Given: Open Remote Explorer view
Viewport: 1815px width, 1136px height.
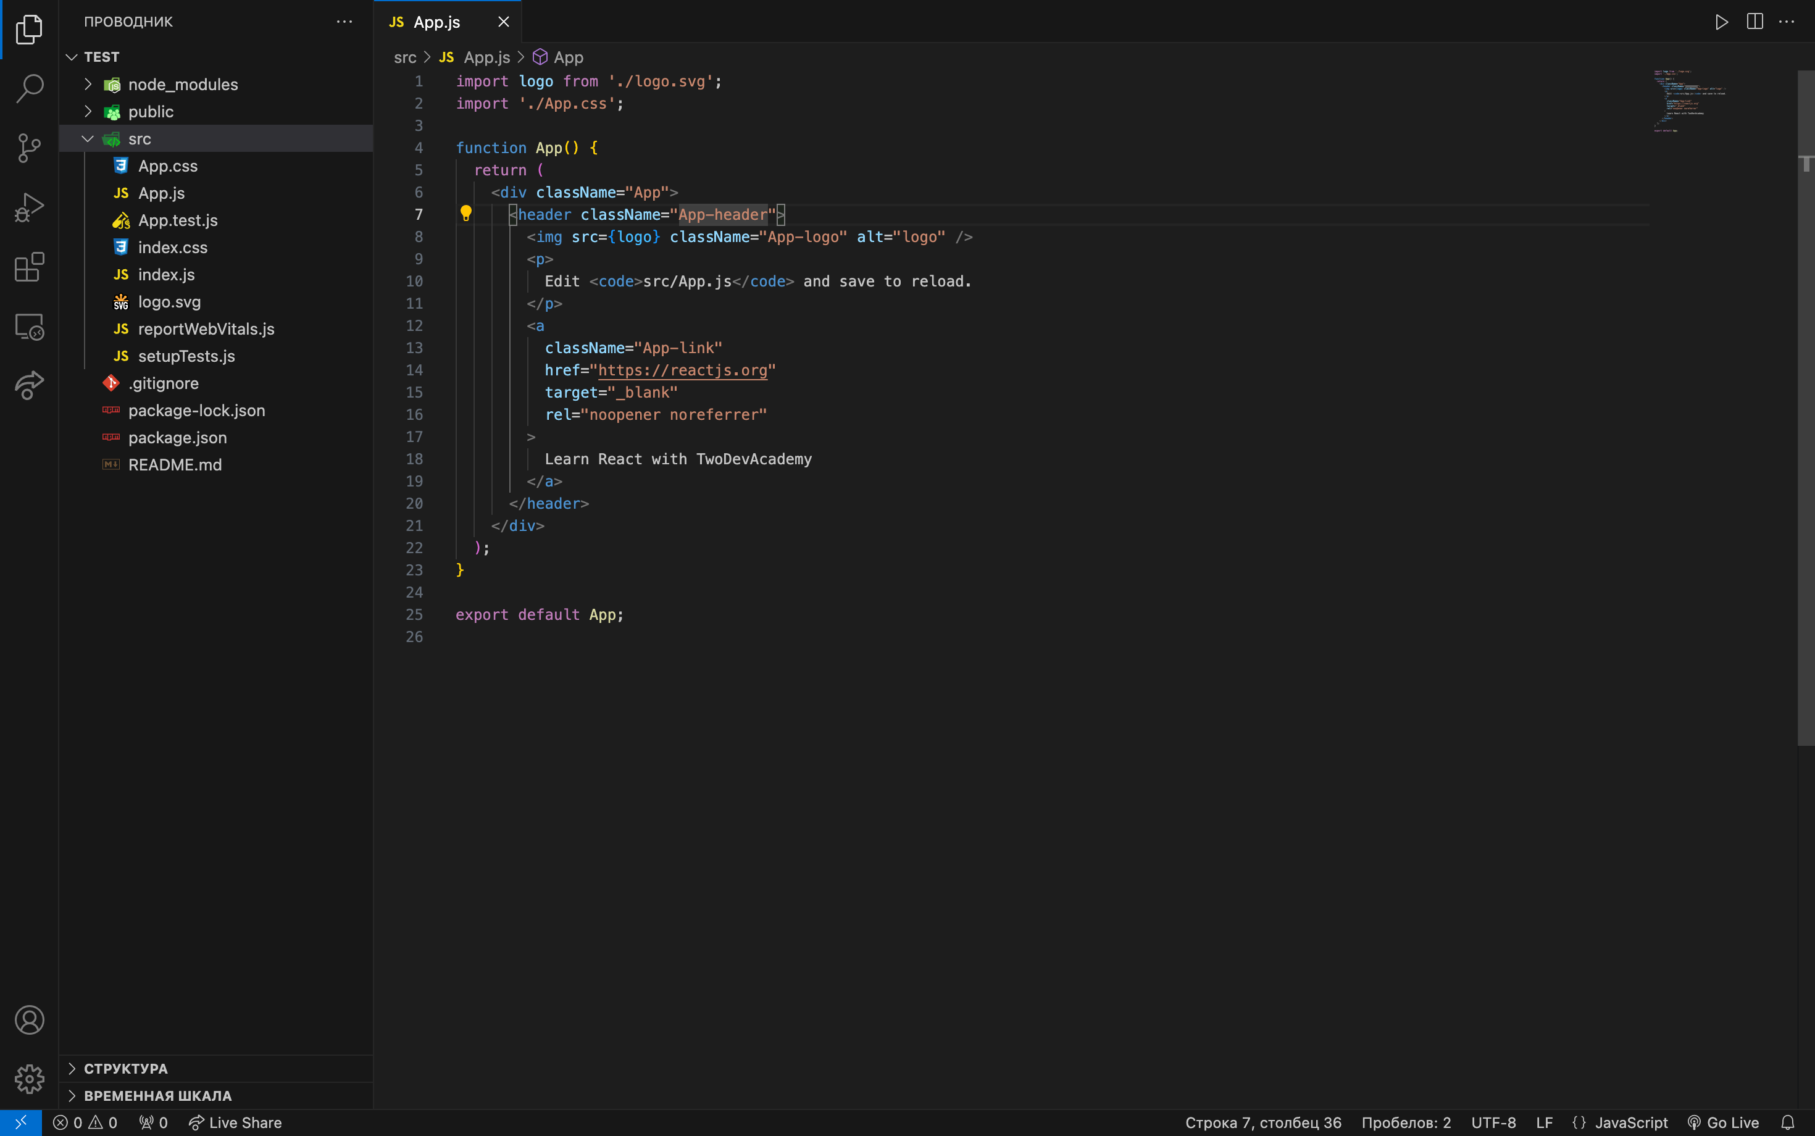Looking at the screenshot, I should tap(29, 327).
